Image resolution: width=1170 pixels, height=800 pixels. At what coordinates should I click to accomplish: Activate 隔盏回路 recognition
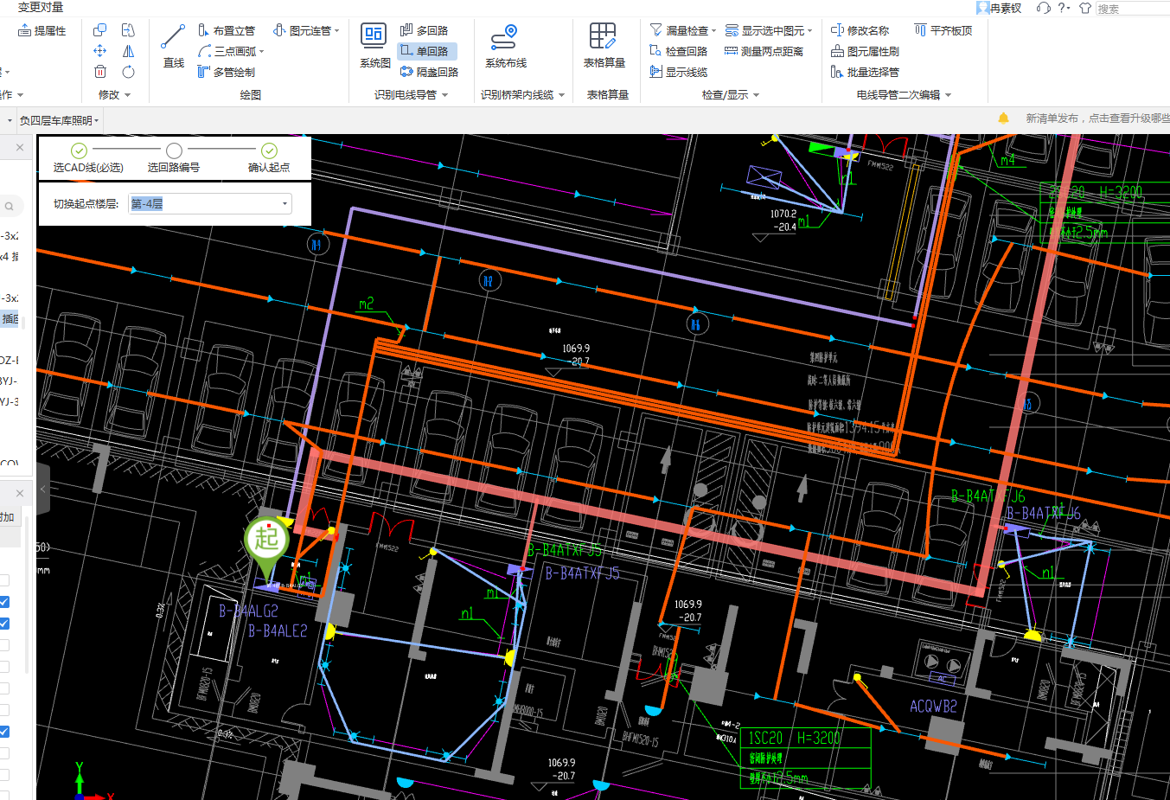428,70
